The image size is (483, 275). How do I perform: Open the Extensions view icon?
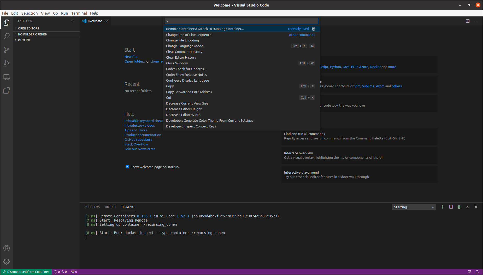tap(7, 91)
